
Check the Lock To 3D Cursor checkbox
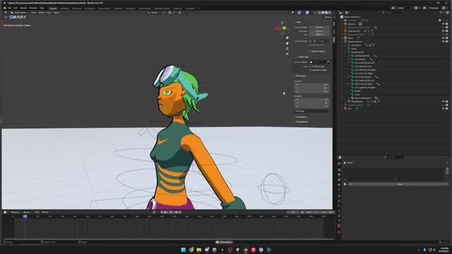click(x=311, y=66)
